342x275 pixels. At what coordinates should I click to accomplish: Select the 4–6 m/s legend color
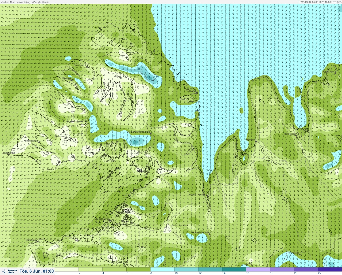114,269
